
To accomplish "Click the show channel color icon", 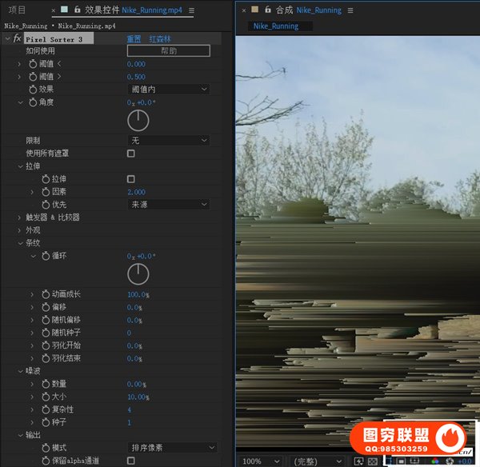I will pos(437,461).
